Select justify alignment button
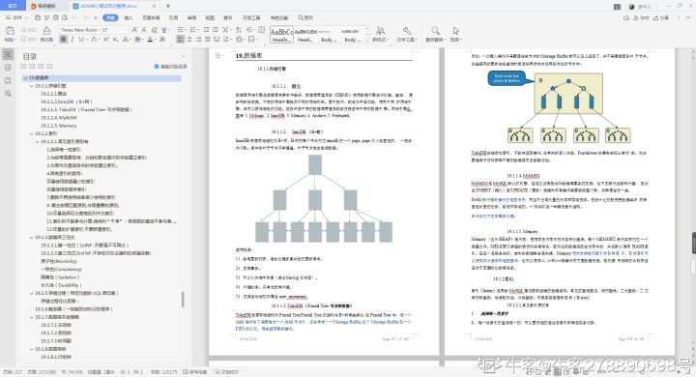 207,40
